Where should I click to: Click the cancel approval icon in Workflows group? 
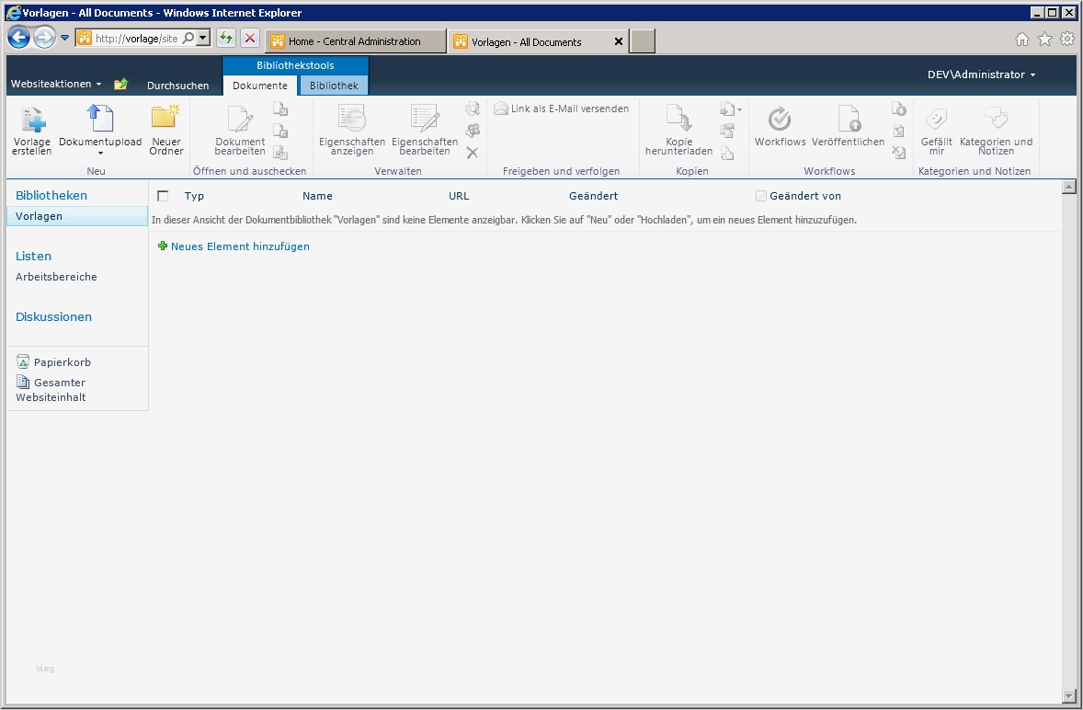[x=898, y=153]
